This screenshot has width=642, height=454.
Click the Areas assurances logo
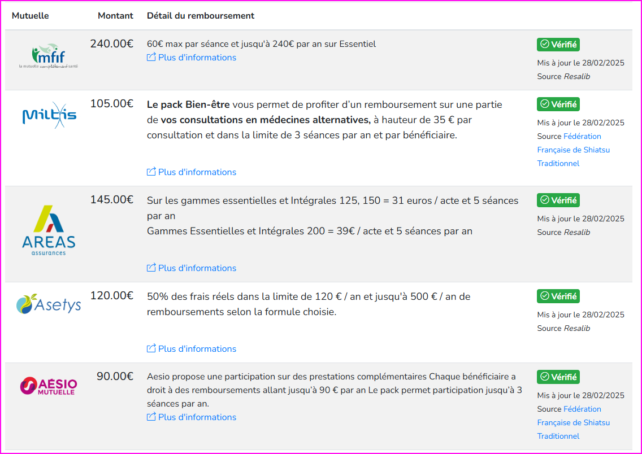[x=49, y=230]
